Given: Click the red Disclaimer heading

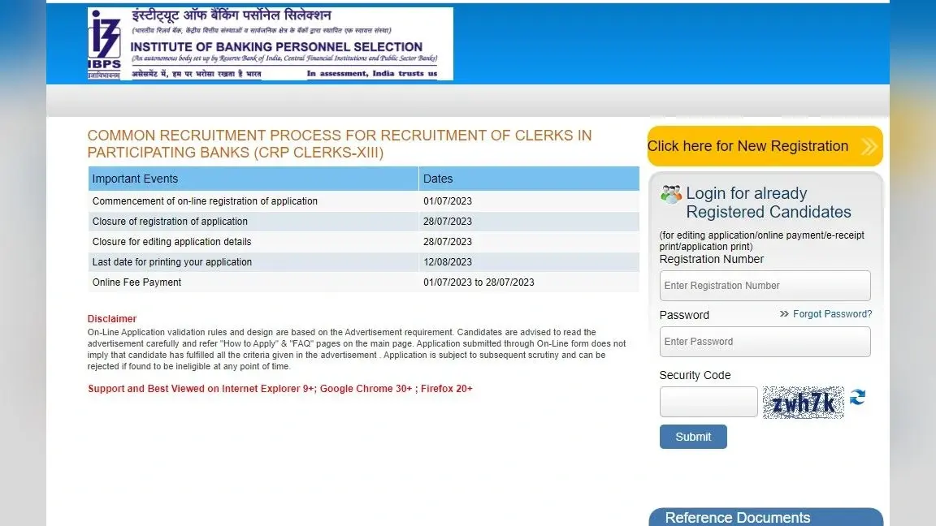Looking at the screenshot, I should pyautogui.click(x=112, y=318).
